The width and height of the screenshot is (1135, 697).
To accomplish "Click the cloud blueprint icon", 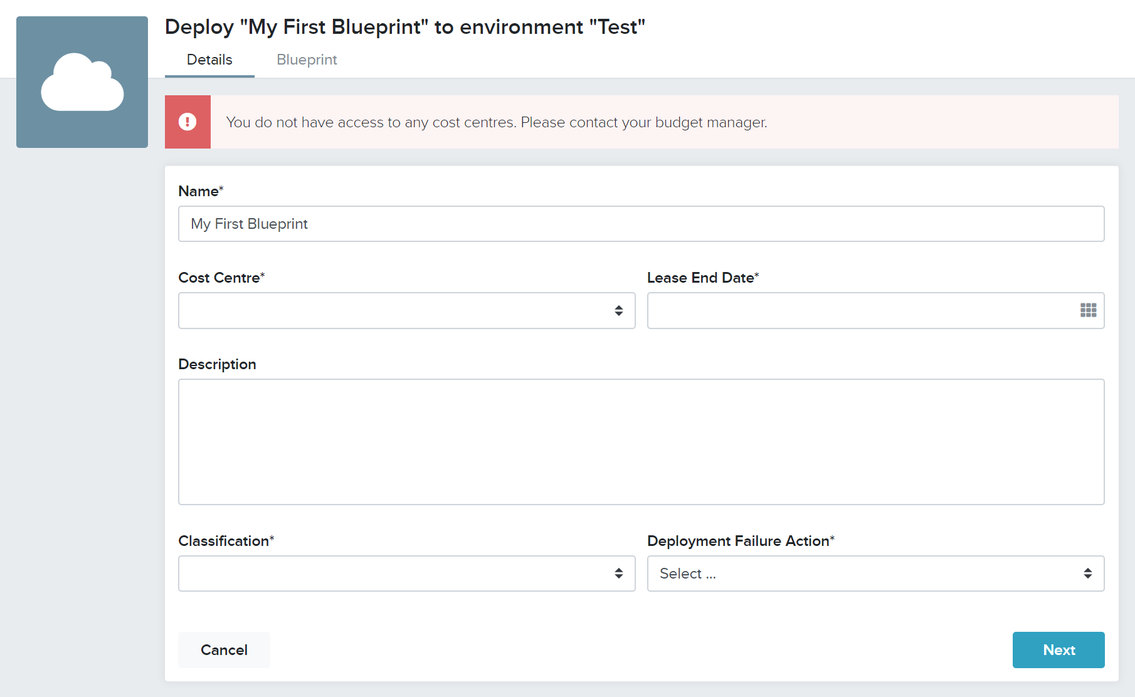I will 82,82.
